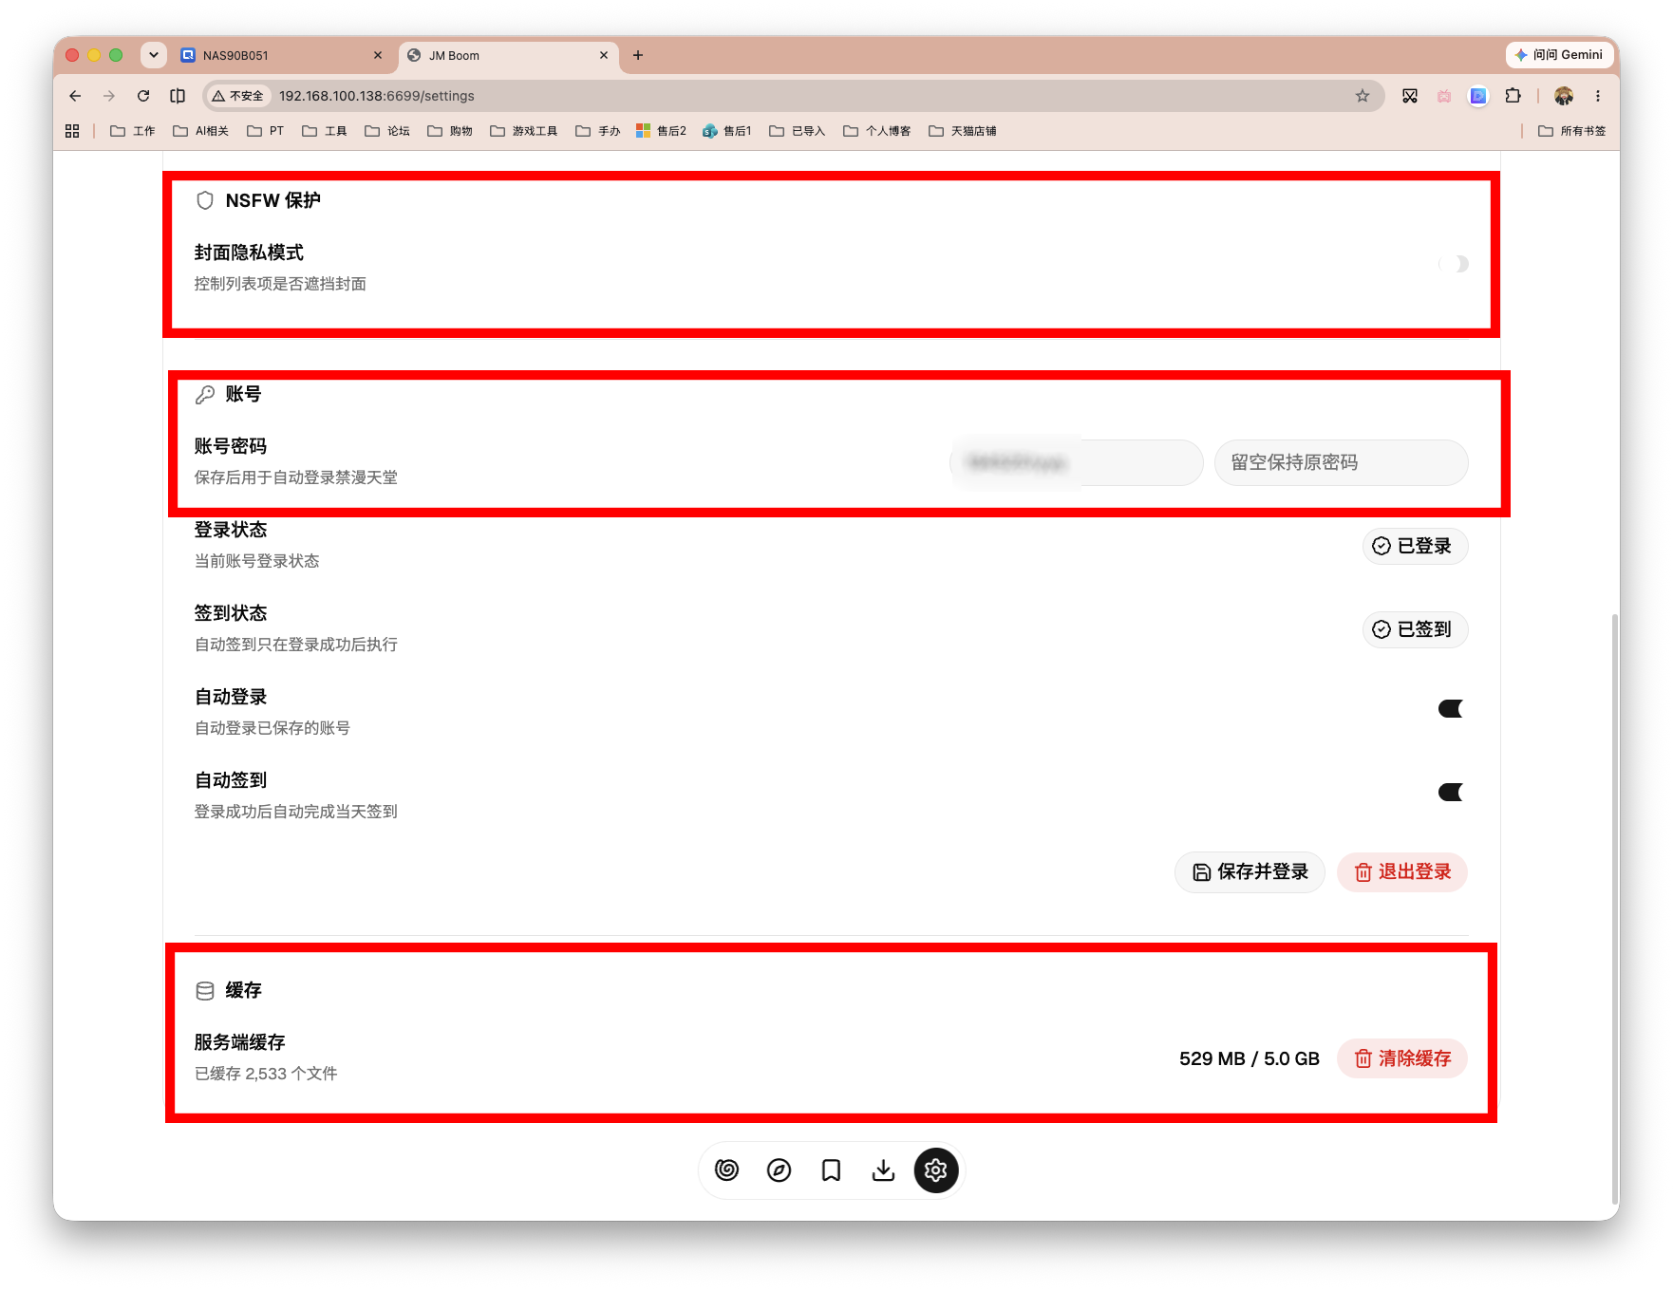The height and width of the screenshot is (1291, 1673).
Task: Click the 退出登录 button
Action: 1402,872
